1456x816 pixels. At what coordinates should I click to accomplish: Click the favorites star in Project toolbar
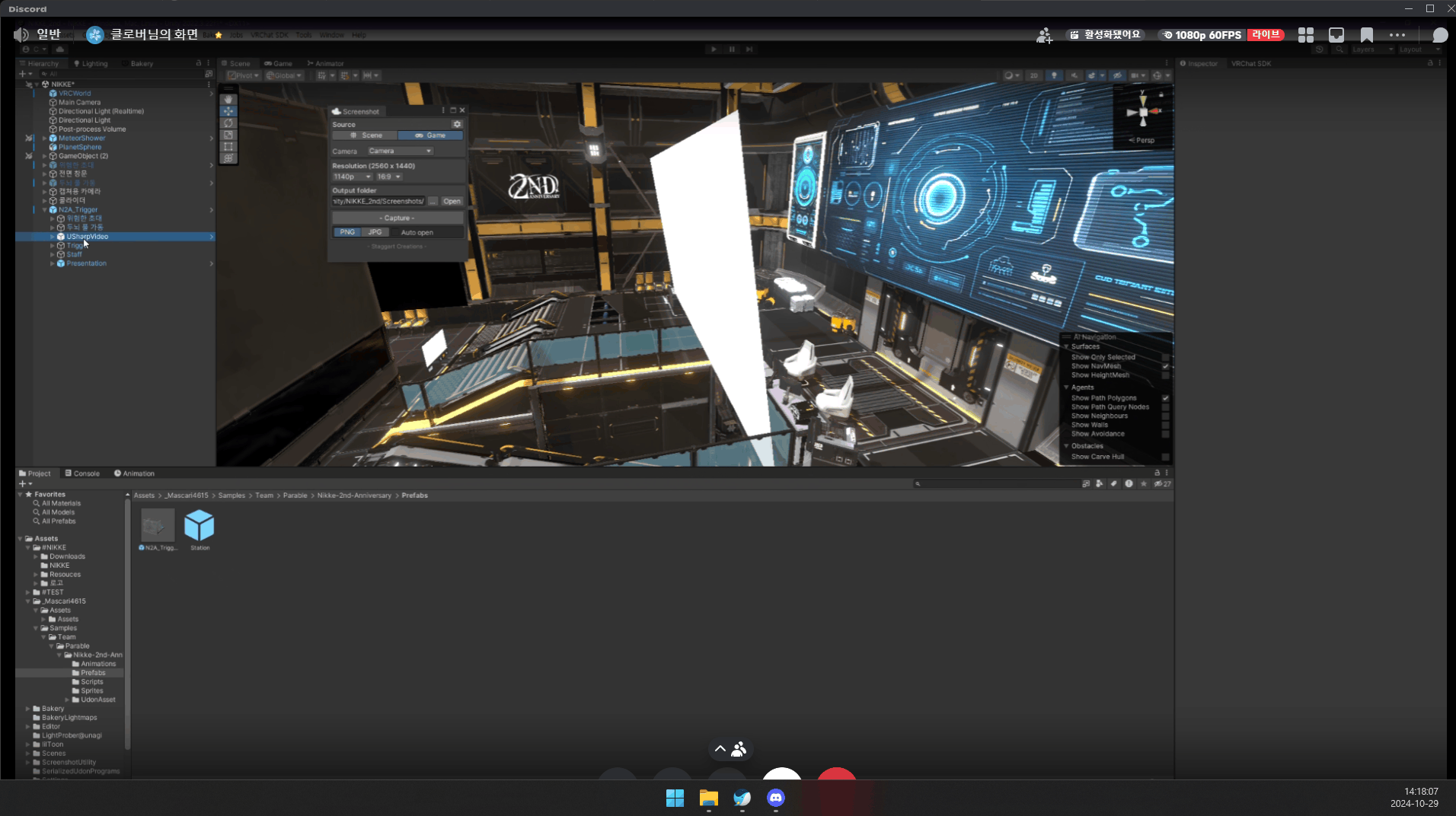(1143, 483)
